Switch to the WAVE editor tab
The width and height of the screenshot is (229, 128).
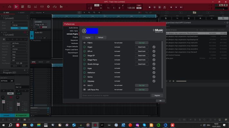(x=41, y=62)
